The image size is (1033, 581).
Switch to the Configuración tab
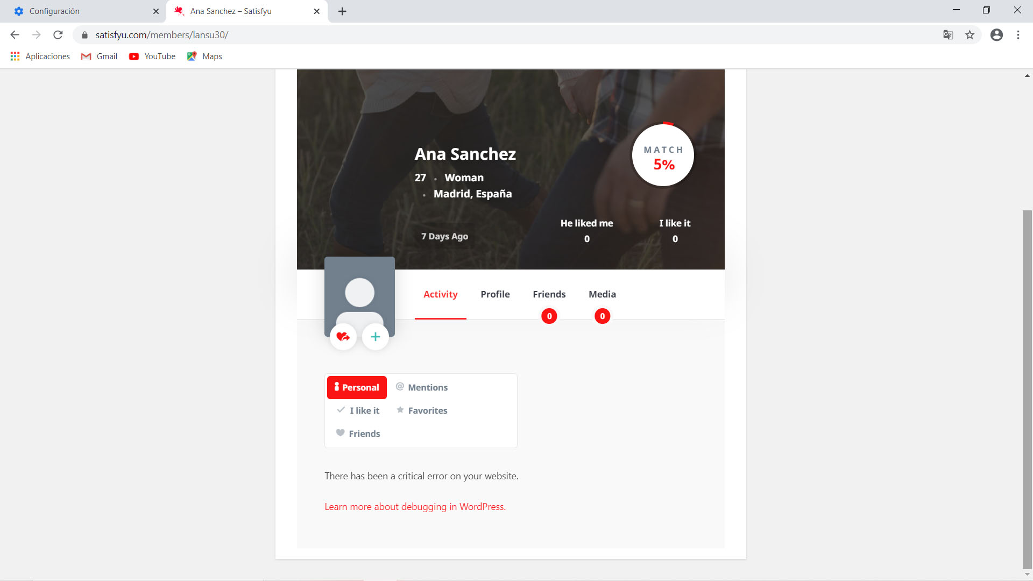coord(83,11)
